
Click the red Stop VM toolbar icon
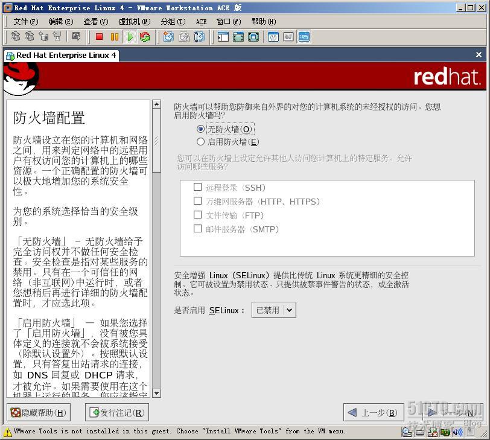pyautogui.click(x=99, y=37)
